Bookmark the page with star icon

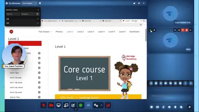(141, 25)
